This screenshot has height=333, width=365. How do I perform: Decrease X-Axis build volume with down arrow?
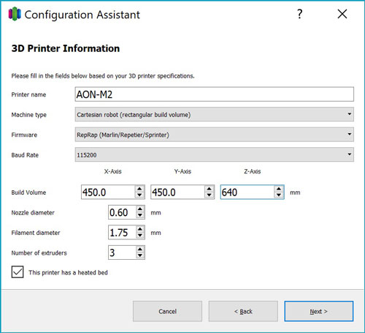[139, 195]
